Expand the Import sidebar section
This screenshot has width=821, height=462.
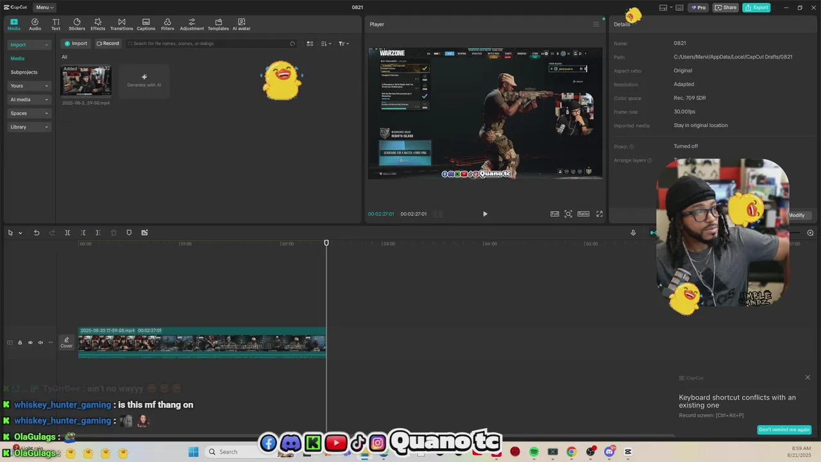point(29,45)
